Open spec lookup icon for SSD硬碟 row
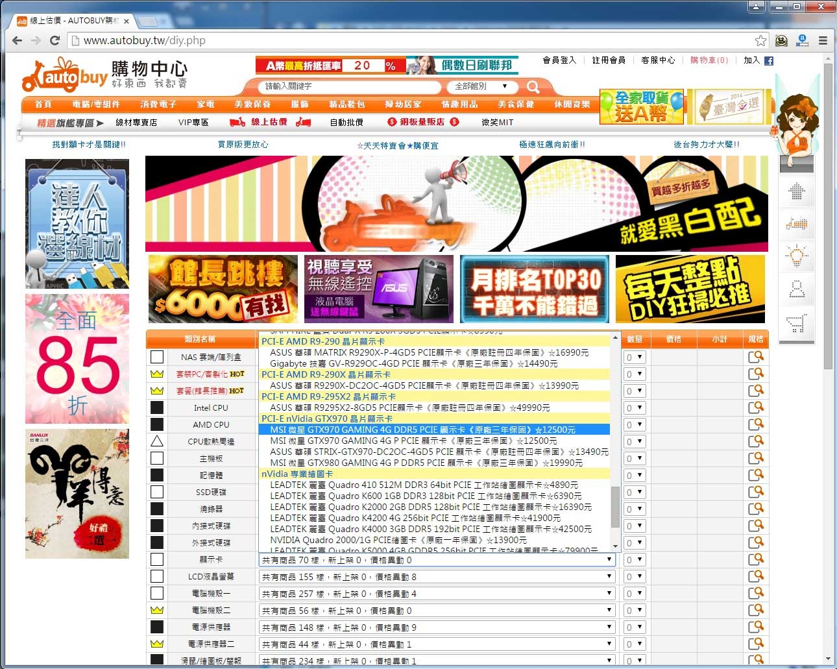The width and height of the screenshot is (837, 669). [x=755, y=492]
